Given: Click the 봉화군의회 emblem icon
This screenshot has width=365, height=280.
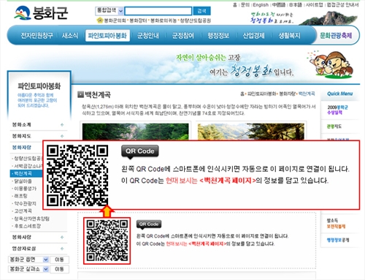Looking at the screenshot, I should tap(100, 20).
